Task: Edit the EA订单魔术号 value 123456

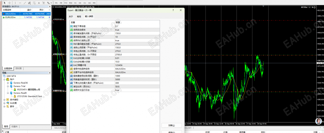Action: [137, 65]
